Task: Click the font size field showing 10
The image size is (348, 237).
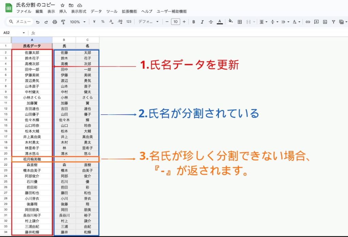Action: (176, 22)
